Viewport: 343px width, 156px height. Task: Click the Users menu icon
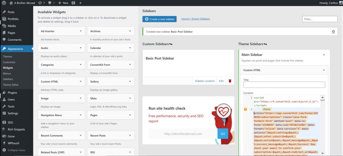(x=4, y=99)
